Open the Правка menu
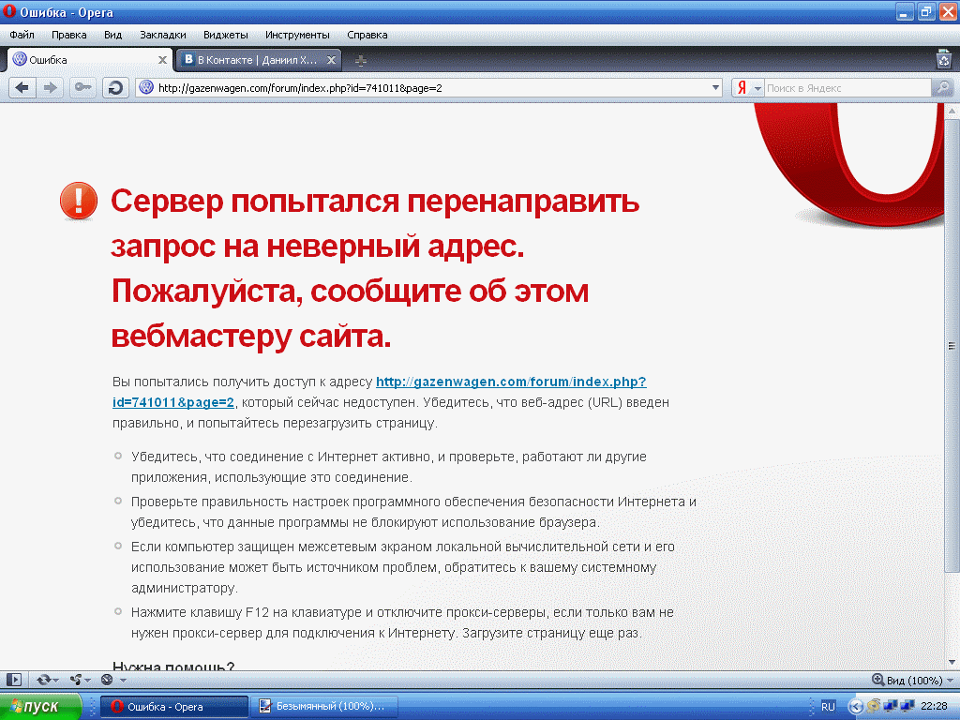 (68, 35)
